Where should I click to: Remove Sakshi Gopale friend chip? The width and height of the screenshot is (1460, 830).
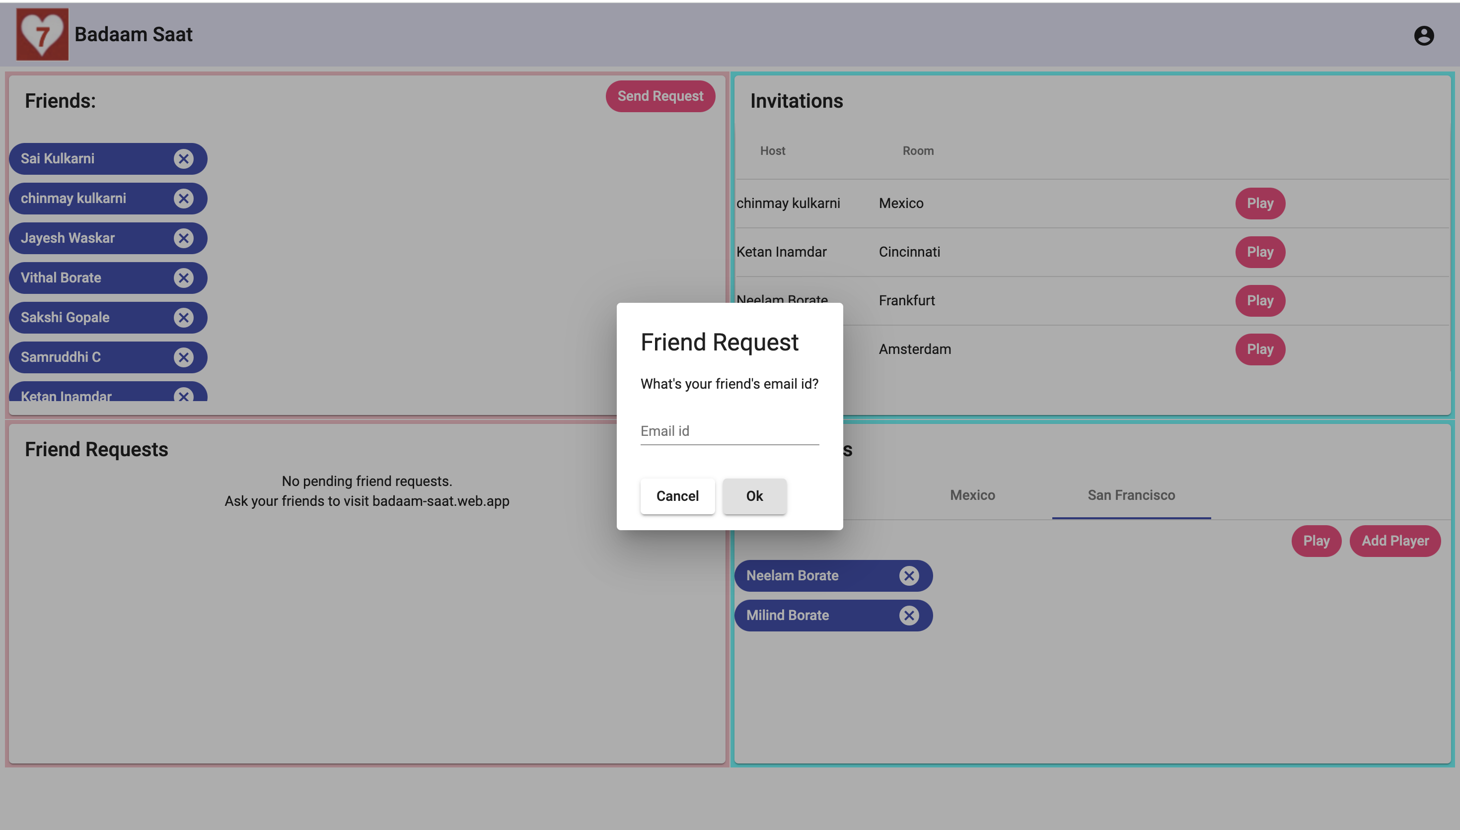point(184,318)
